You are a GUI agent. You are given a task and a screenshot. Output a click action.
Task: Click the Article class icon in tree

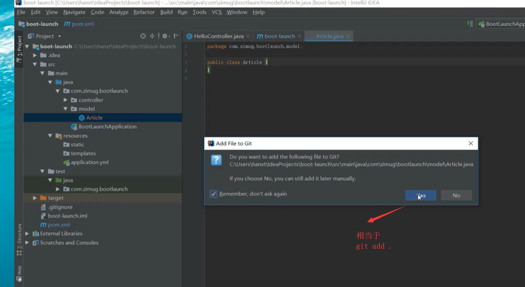[x=82, y=118]
